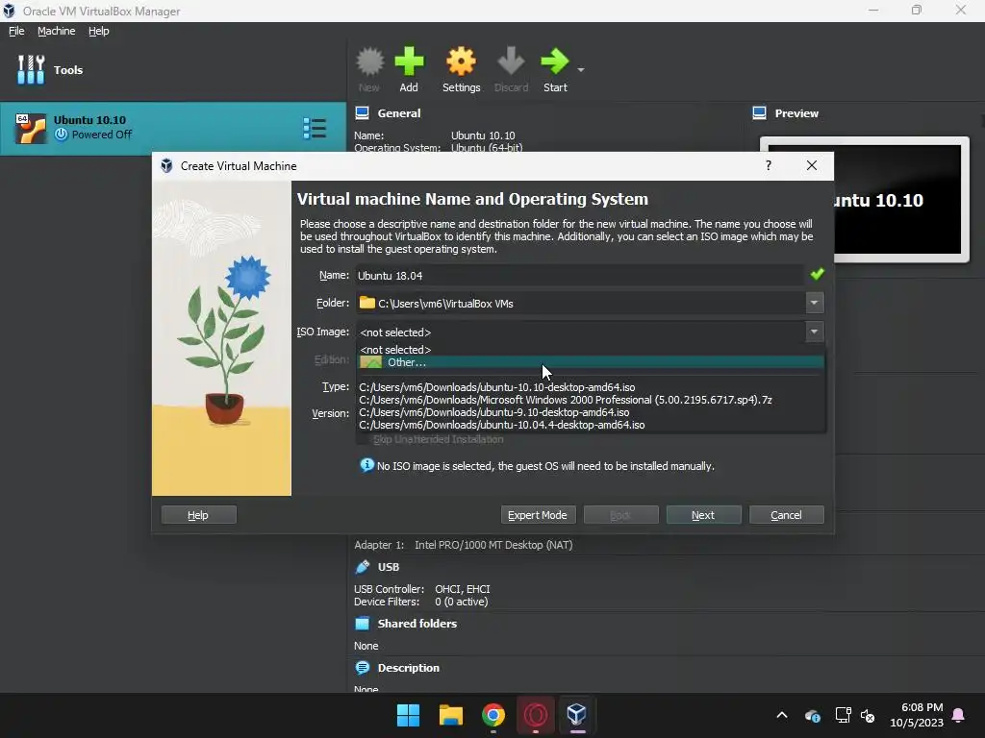Select ubuntu-10.10-desktop-amd64.iso from list

pyautogui.click(x=591, y=387)
